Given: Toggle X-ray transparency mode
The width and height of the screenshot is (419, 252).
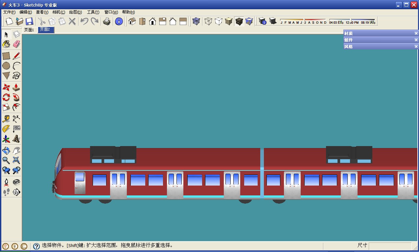Looking at the screenshot, I should (196, 21).
